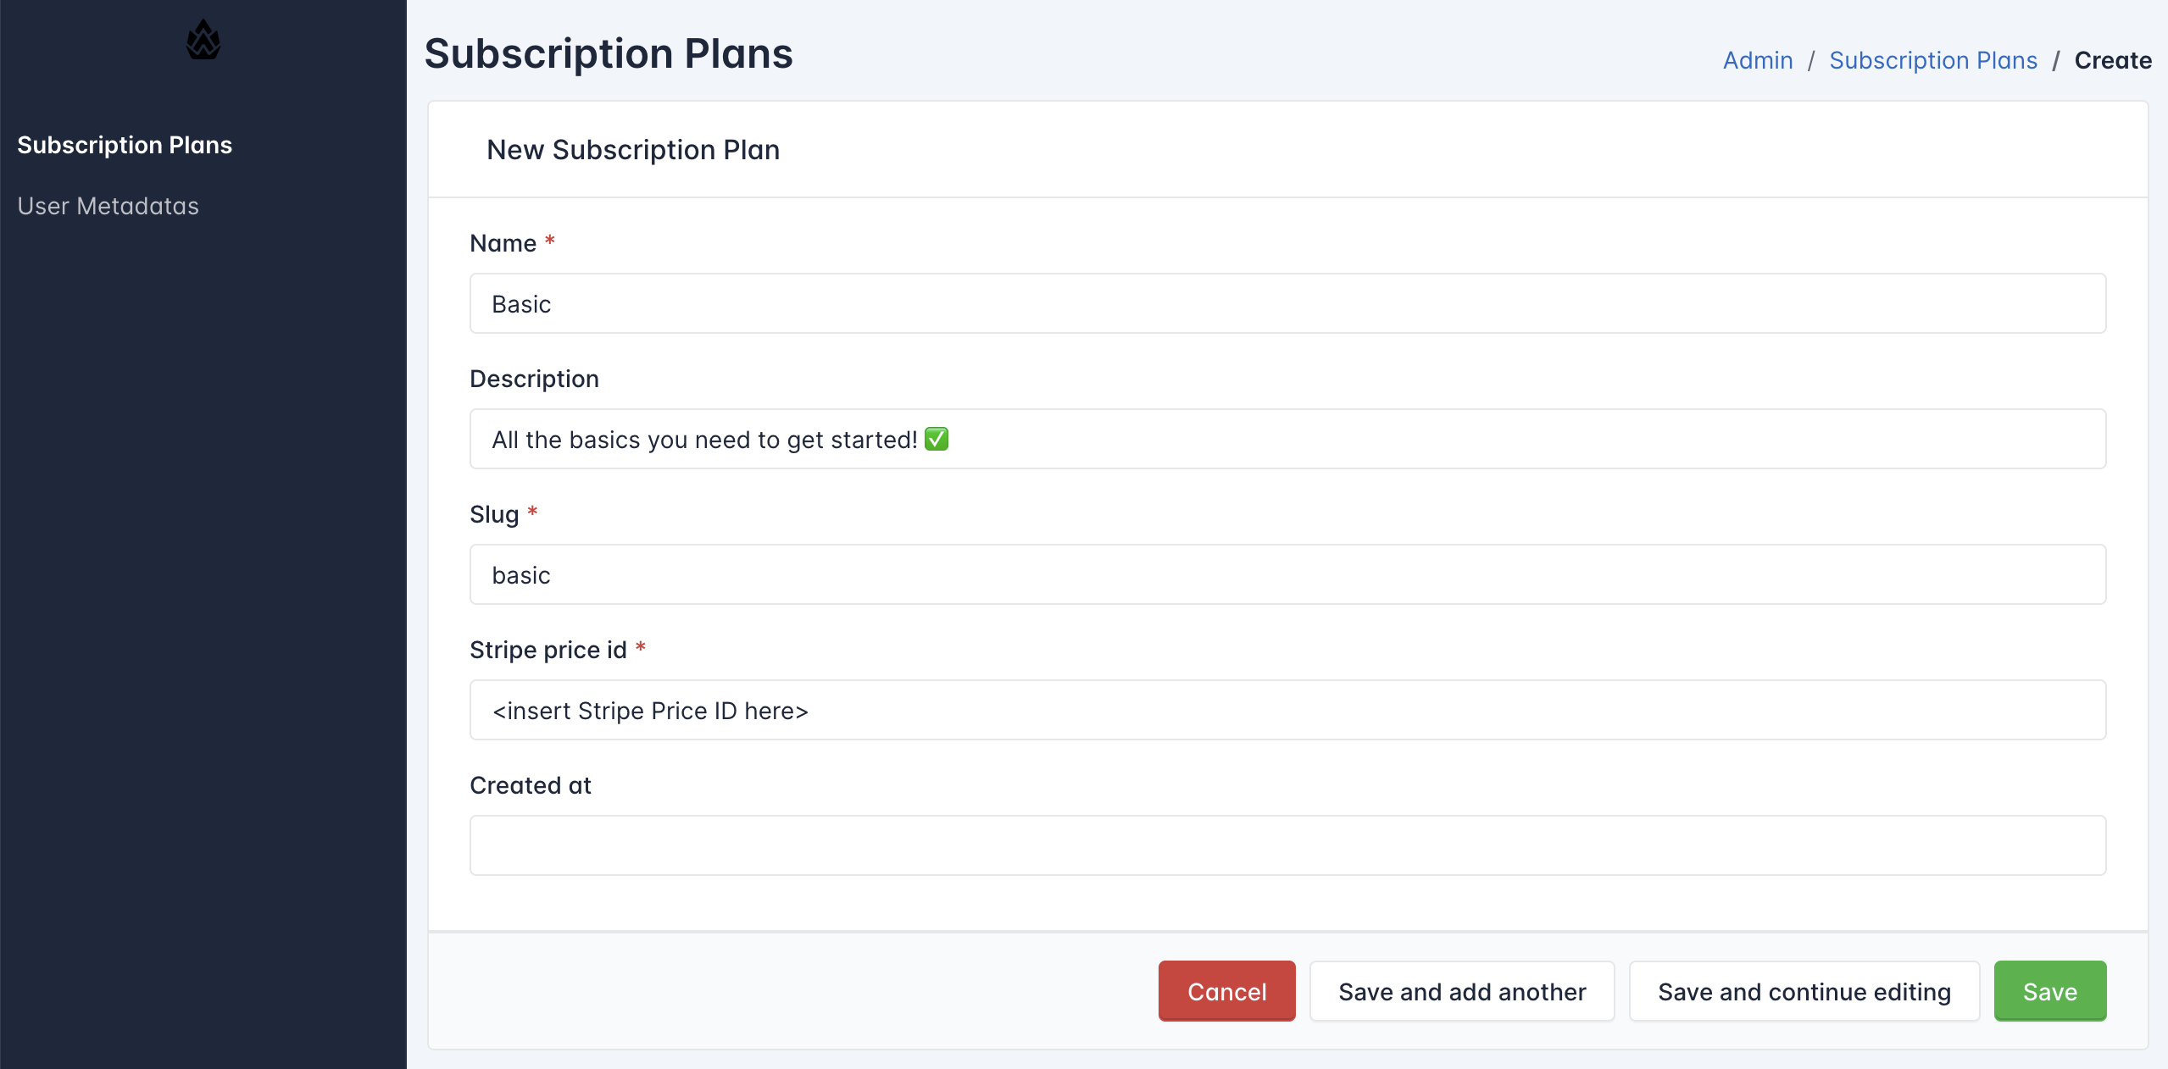Click the Create breadcrumb text
Viewport: 2168px width, 1069px height.
(x=2113, y=60)
